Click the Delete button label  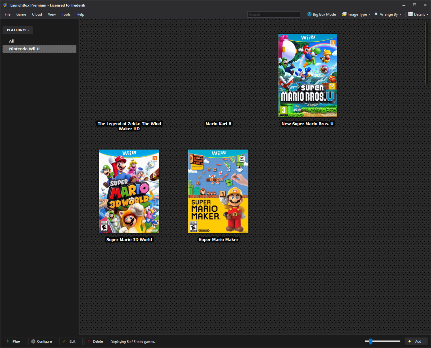(x=98, y=341)
